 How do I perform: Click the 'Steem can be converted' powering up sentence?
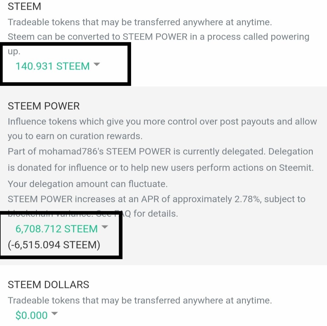(x=158, y=37)
